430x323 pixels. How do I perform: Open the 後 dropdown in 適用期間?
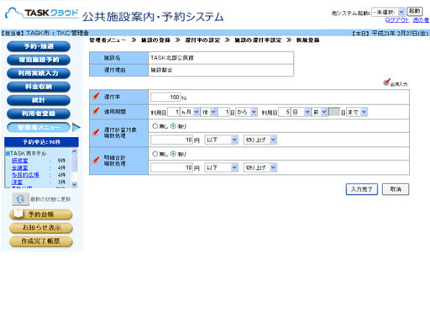coord(208,112)
